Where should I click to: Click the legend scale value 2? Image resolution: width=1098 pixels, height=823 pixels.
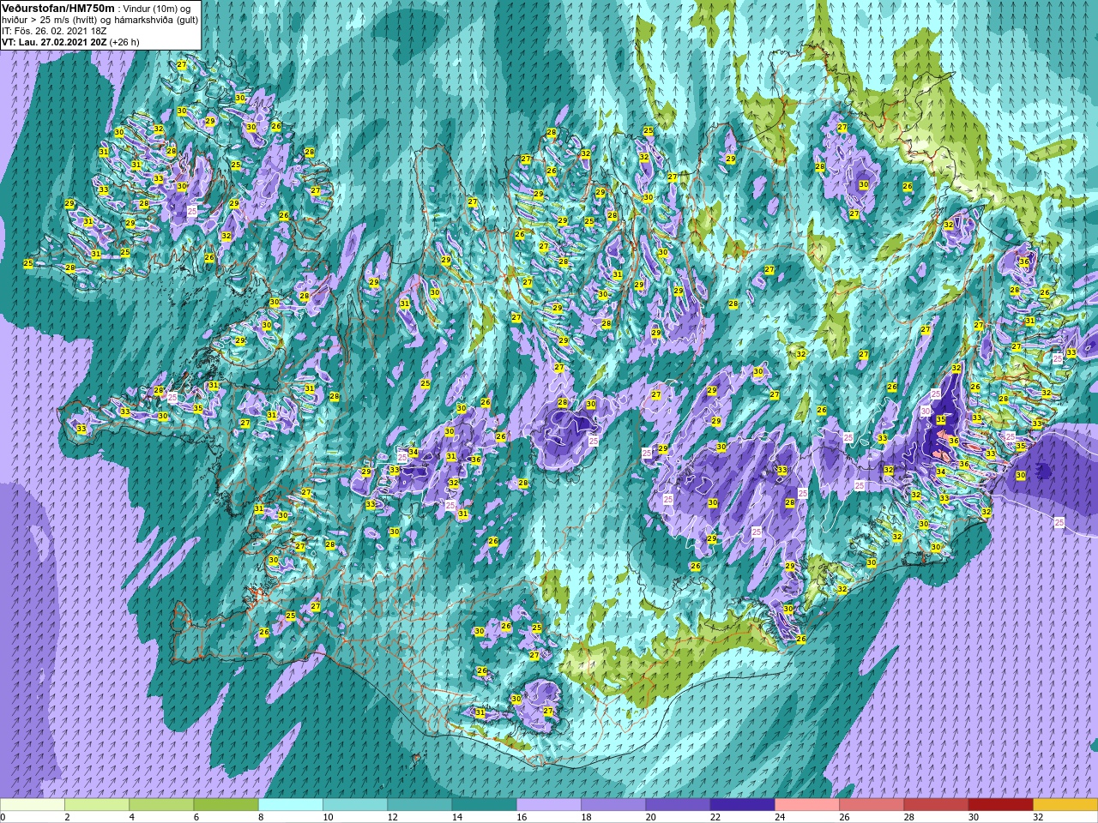(67, 817)
